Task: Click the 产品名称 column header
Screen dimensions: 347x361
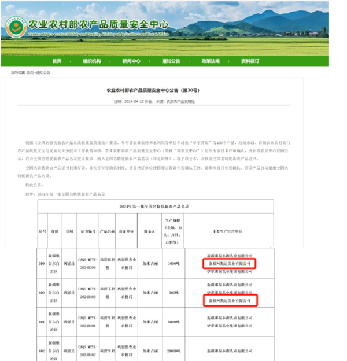Action: coord(107,231)
